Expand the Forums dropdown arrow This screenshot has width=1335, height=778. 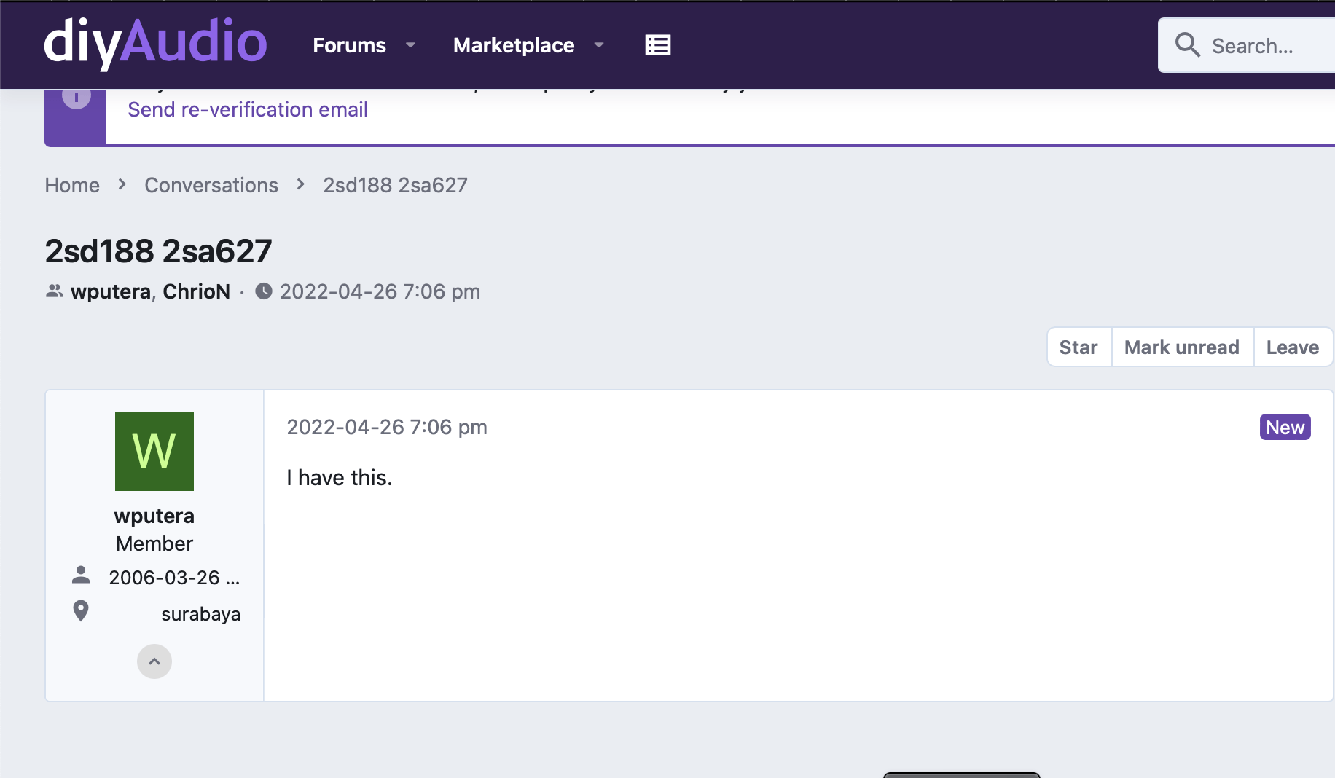pyautogui.click(x=411, y=45)
